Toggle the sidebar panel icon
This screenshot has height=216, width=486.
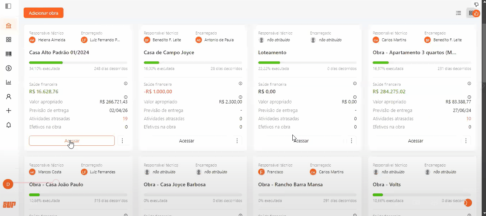point(8,6)
